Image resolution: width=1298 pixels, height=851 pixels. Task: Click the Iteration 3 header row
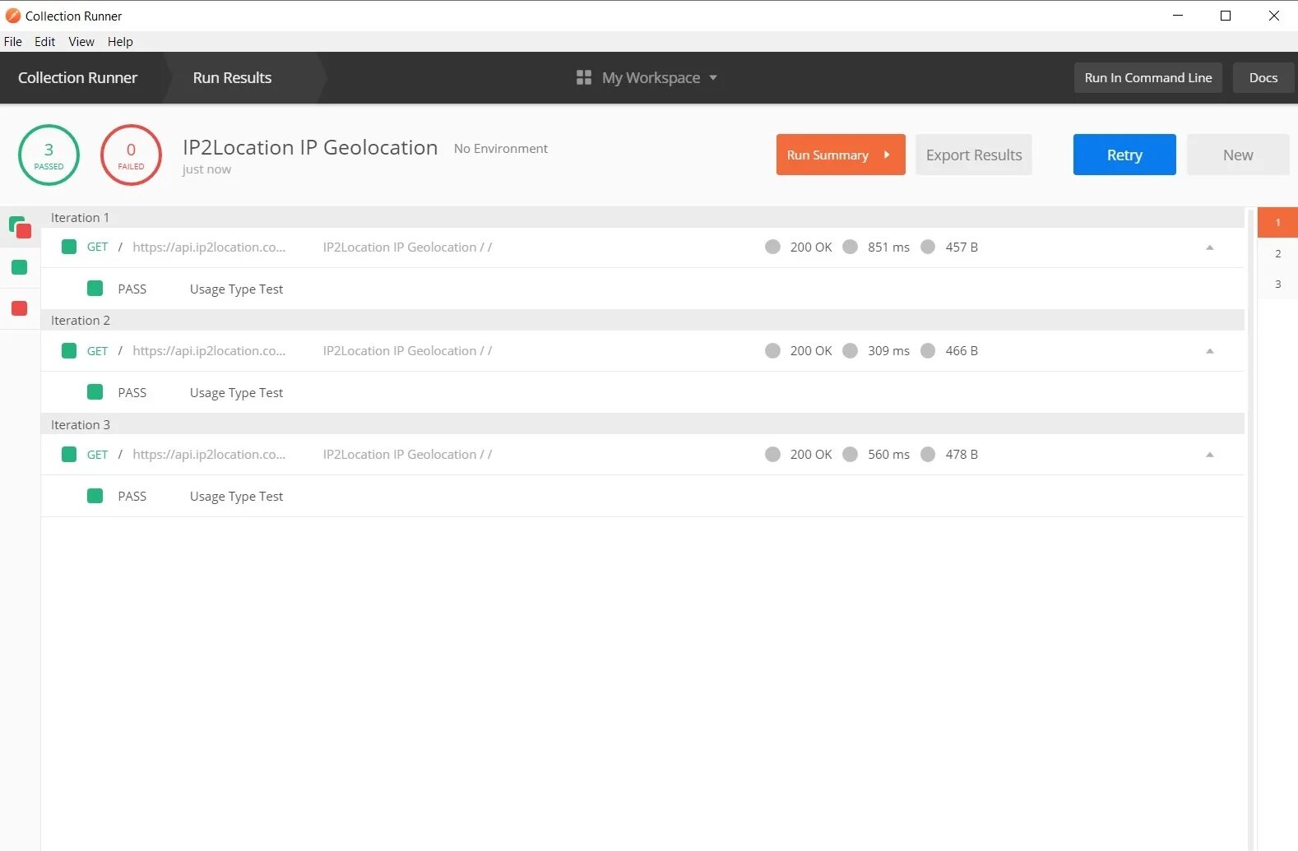642,424
